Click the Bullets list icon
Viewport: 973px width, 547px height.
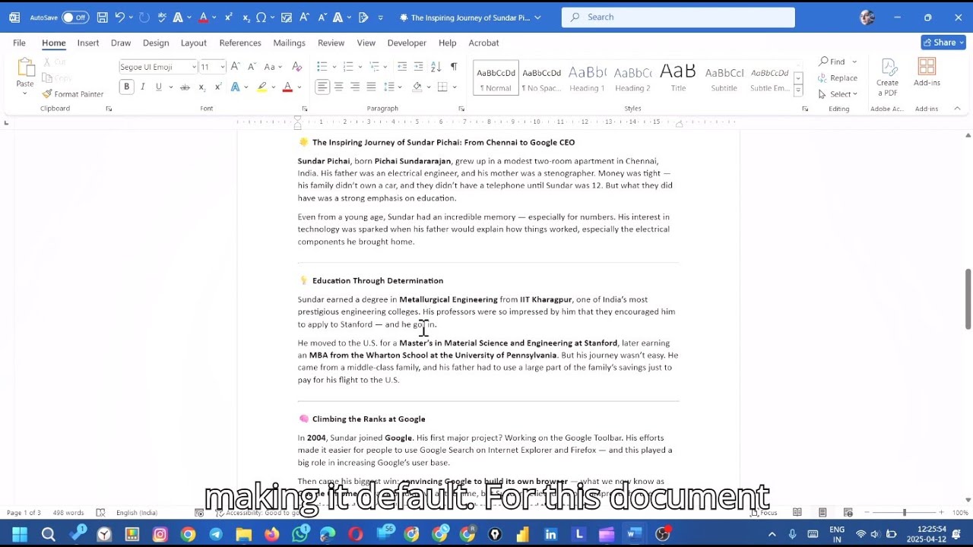click(322, 67)
